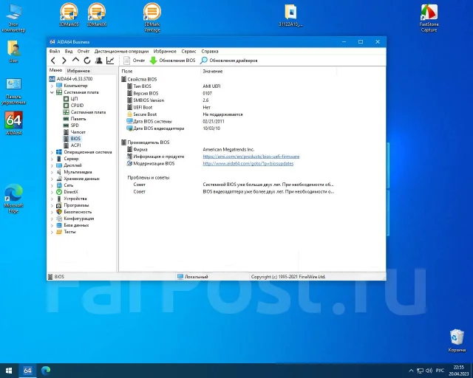Open the Сервис menu
Viewport: 473px width, 378px height.
189,51
